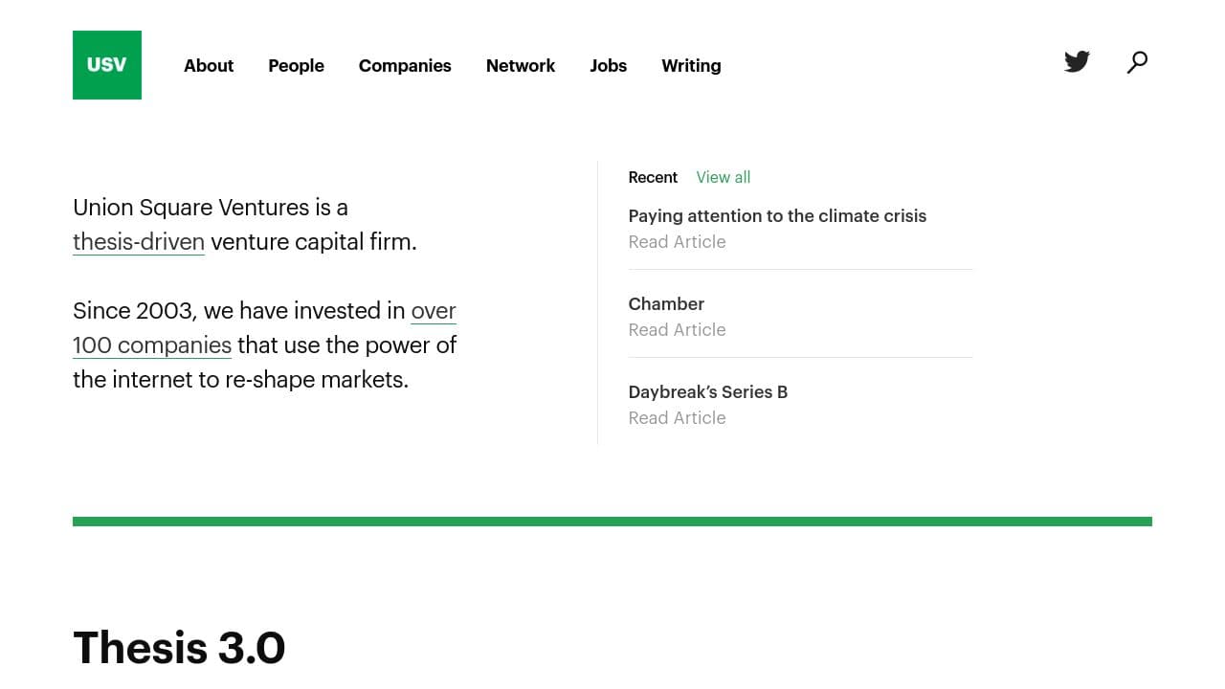Click the Paying attention headline
The width and height of the screenshot is (1225, 689).
[x=777, y=215]
